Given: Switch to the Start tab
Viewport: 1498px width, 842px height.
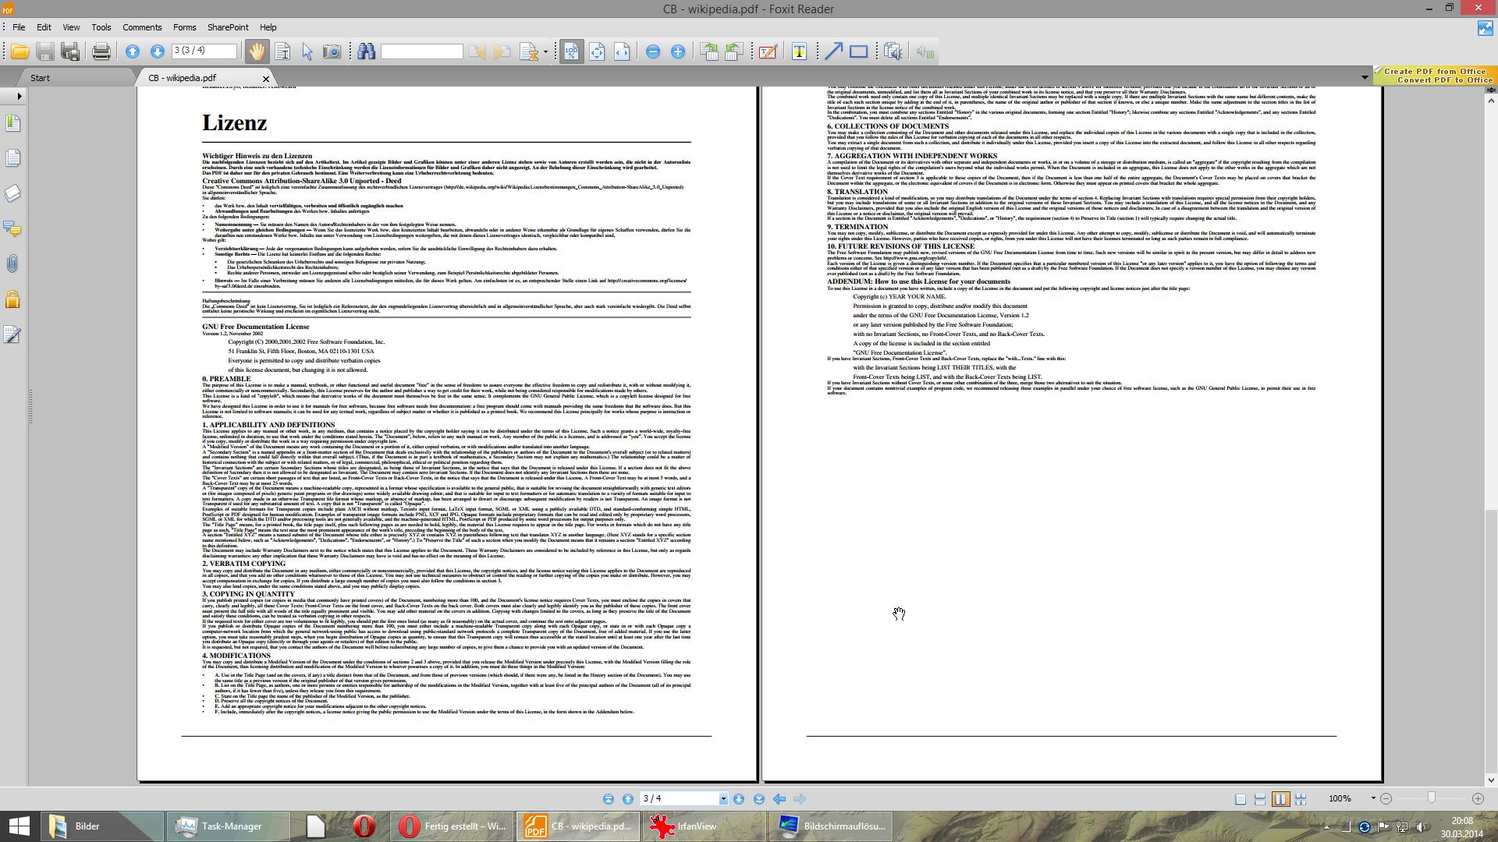Looking at the screenshot, I should point(40,78).
